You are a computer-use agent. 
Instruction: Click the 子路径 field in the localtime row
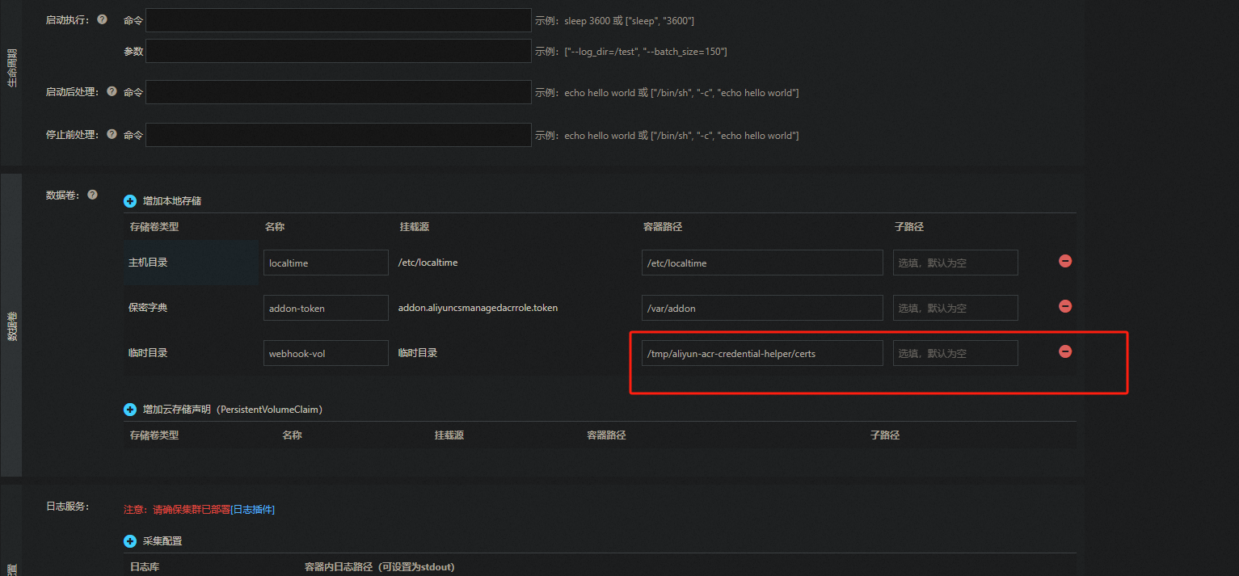coord(955,263)
